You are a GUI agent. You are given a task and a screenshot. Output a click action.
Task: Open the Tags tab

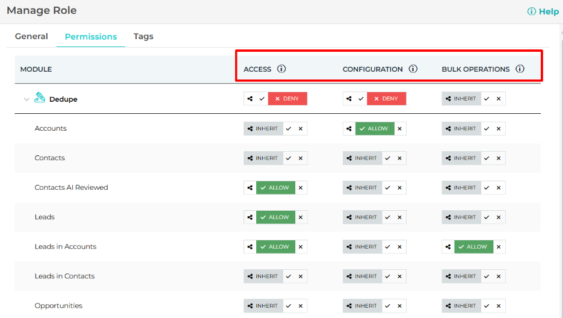point(143,36)
